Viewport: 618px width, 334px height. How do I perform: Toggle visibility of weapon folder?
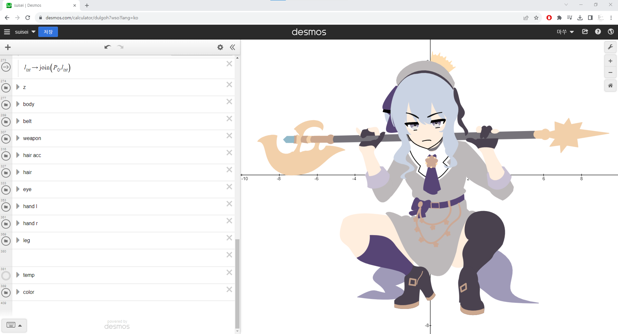click(x=6, y=139)
